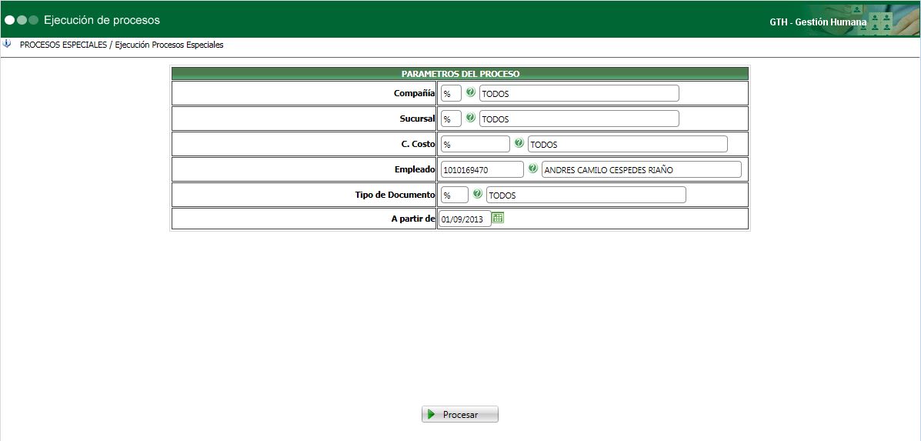
Task: Click the A partir de label
Action: pos(413,219)
